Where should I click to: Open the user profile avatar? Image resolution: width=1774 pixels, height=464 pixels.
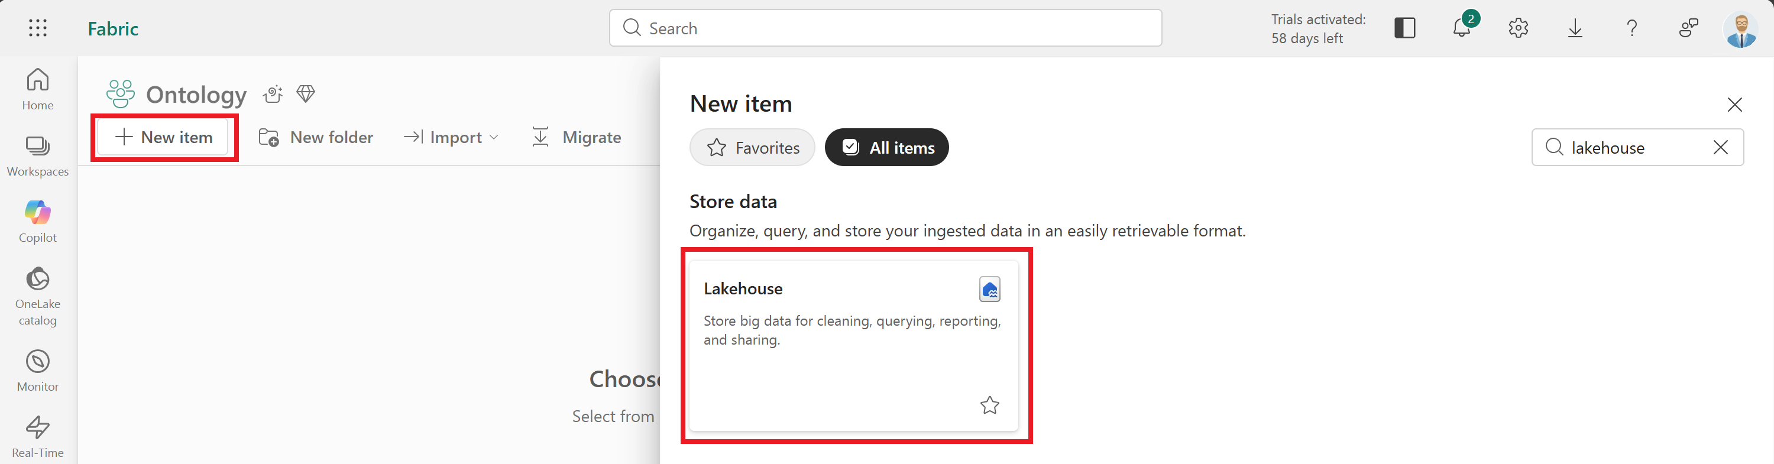pos(1741,29)
